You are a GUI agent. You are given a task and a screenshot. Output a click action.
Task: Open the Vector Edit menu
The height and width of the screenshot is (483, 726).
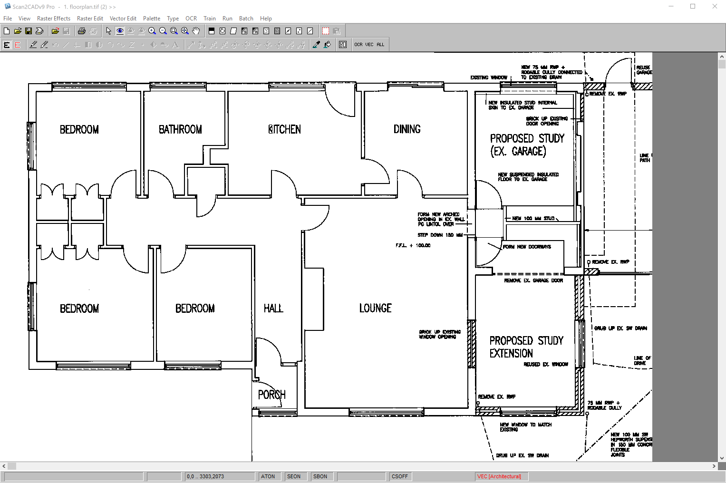(x=123, y=19)
